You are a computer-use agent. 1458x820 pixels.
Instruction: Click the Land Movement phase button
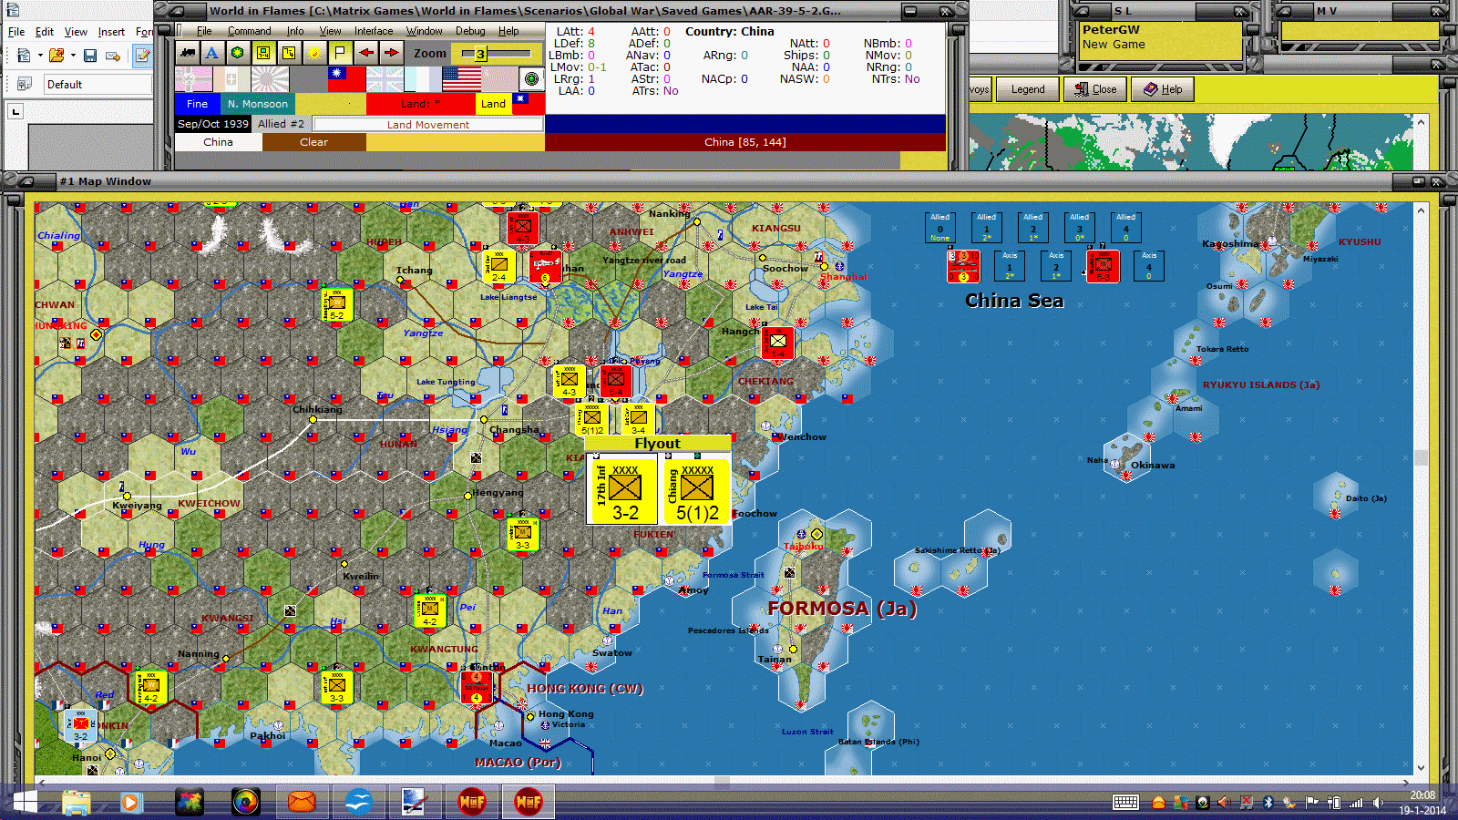click(x=428, y=125)
